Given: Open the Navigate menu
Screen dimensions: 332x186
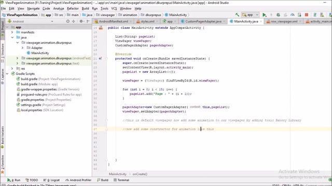Looking at the screenshot, I should coord(33,8).
